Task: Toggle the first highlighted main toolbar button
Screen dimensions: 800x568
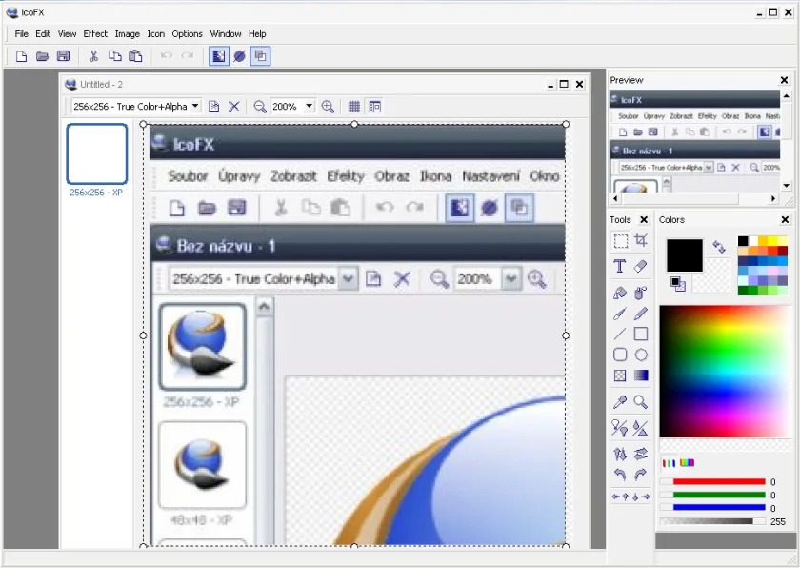Action: coord(218,56)
